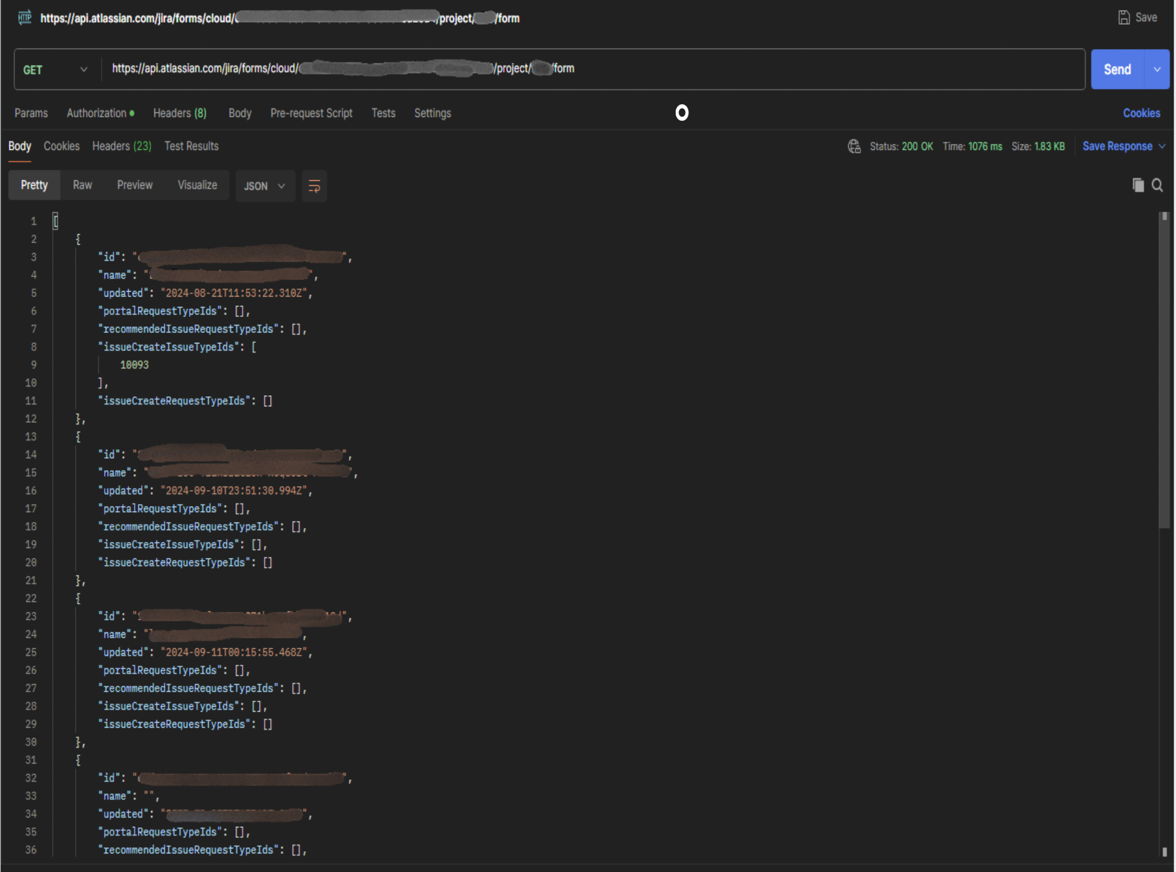Image resolution: width=1176 pixels, height=872 pixels.
Task: Open the JSON response format dropdown
Action: 265,186
